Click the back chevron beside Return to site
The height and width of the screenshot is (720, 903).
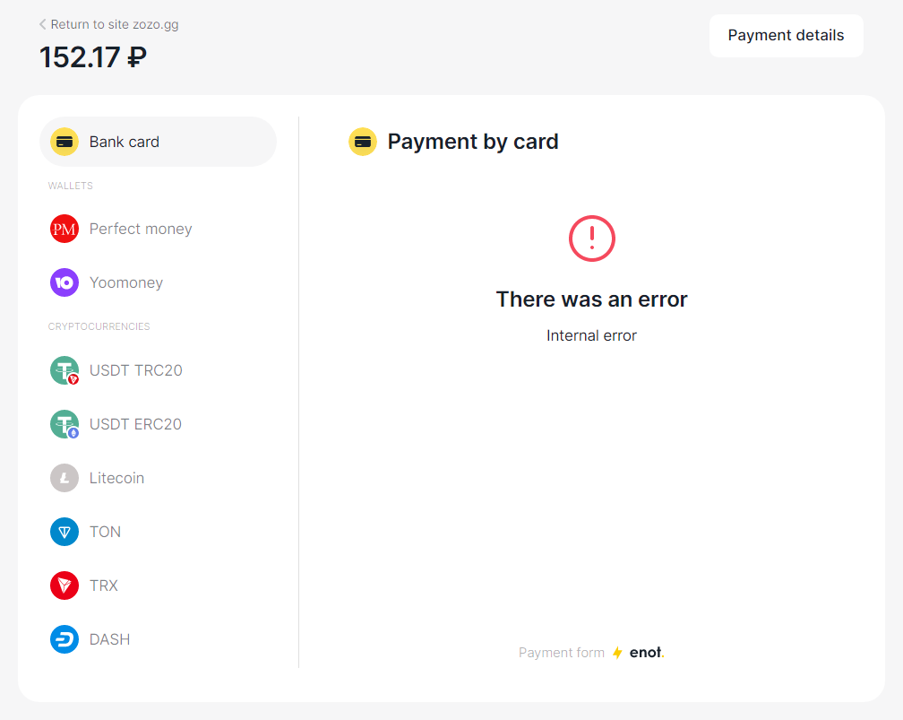43,24
